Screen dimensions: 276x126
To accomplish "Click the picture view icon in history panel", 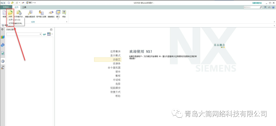I will (x=49, y=34).
